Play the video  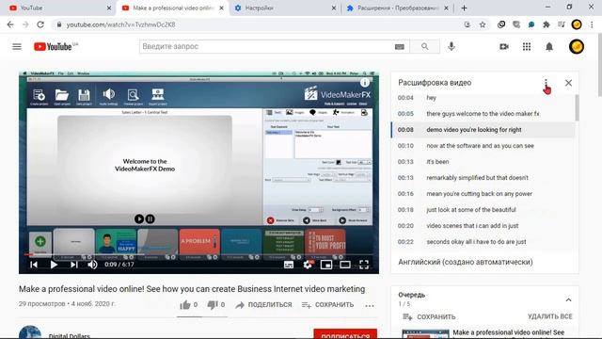tap(54, 265)
